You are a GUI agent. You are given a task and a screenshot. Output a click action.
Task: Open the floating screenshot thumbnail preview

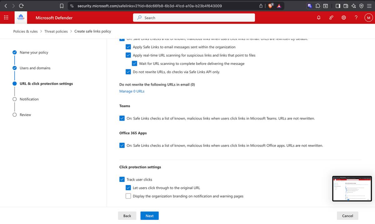click(x=352, y=188)
